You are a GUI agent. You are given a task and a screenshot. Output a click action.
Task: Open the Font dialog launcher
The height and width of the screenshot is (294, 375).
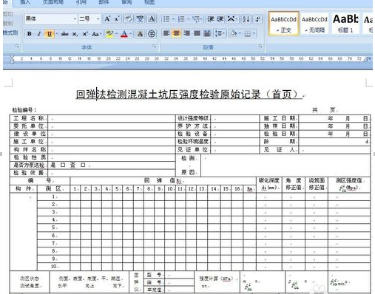click(x=155, y=47)
